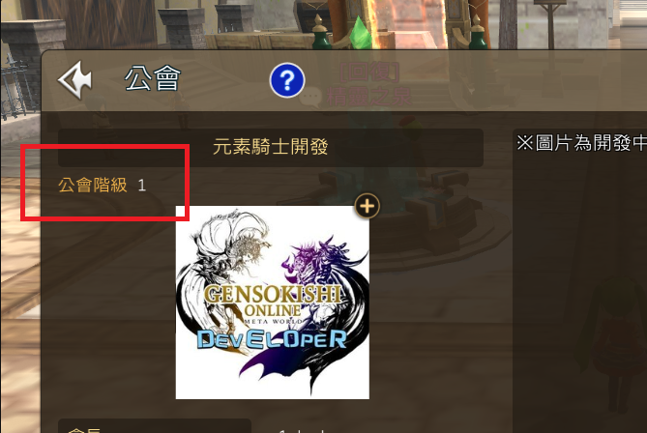
Task: Select the Gensokishi Online Developer emblem image
Action: [x=273, y=303]
